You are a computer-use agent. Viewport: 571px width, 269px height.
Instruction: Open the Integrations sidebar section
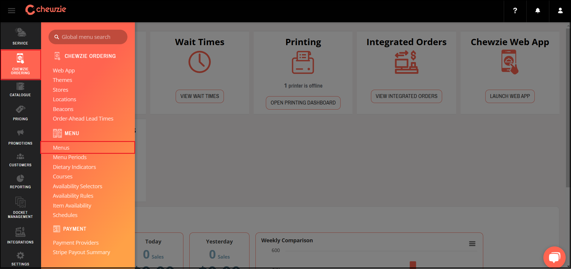[x=20, y=236]
